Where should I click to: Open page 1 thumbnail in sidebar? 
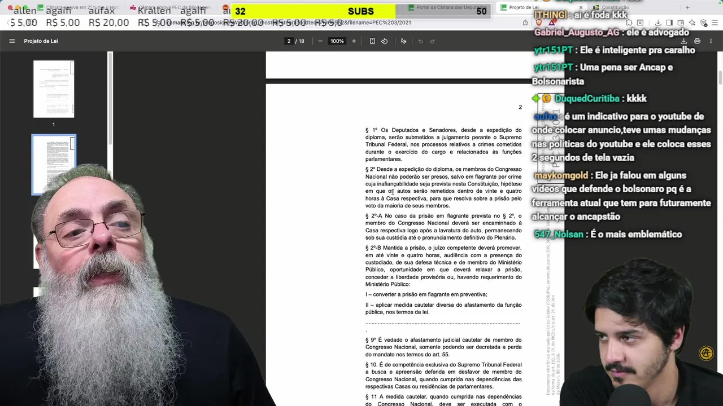54,89
